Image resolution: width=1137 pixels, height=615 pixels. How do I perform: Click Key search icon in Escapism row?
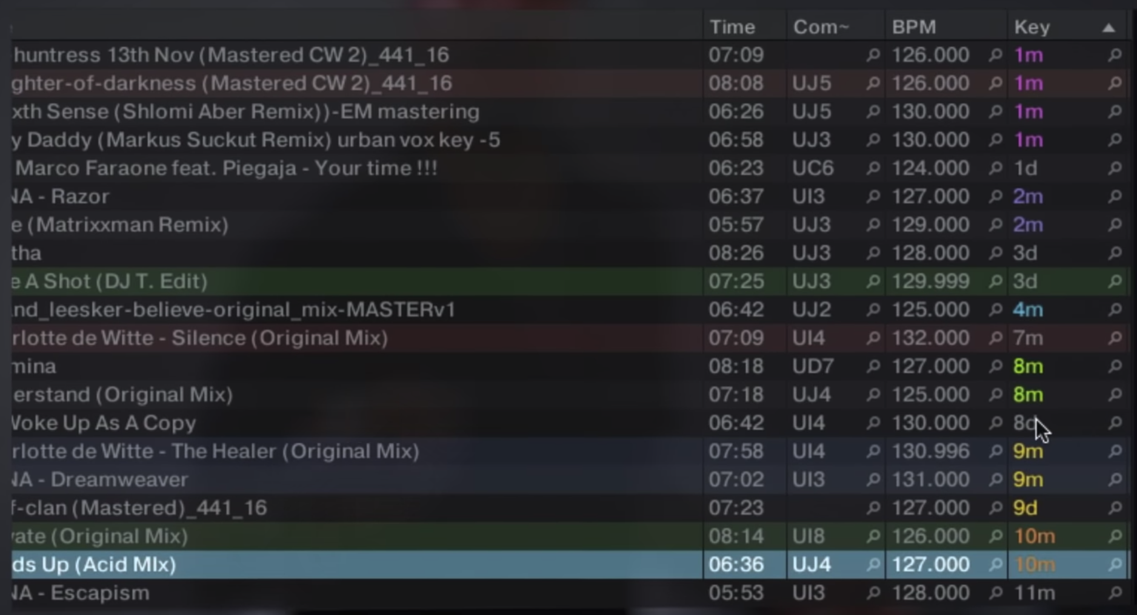click(x=1114, y=593)
